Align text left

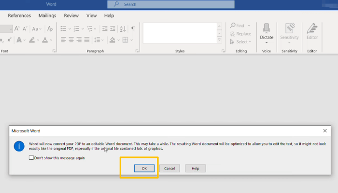click(x=63, y=40)
